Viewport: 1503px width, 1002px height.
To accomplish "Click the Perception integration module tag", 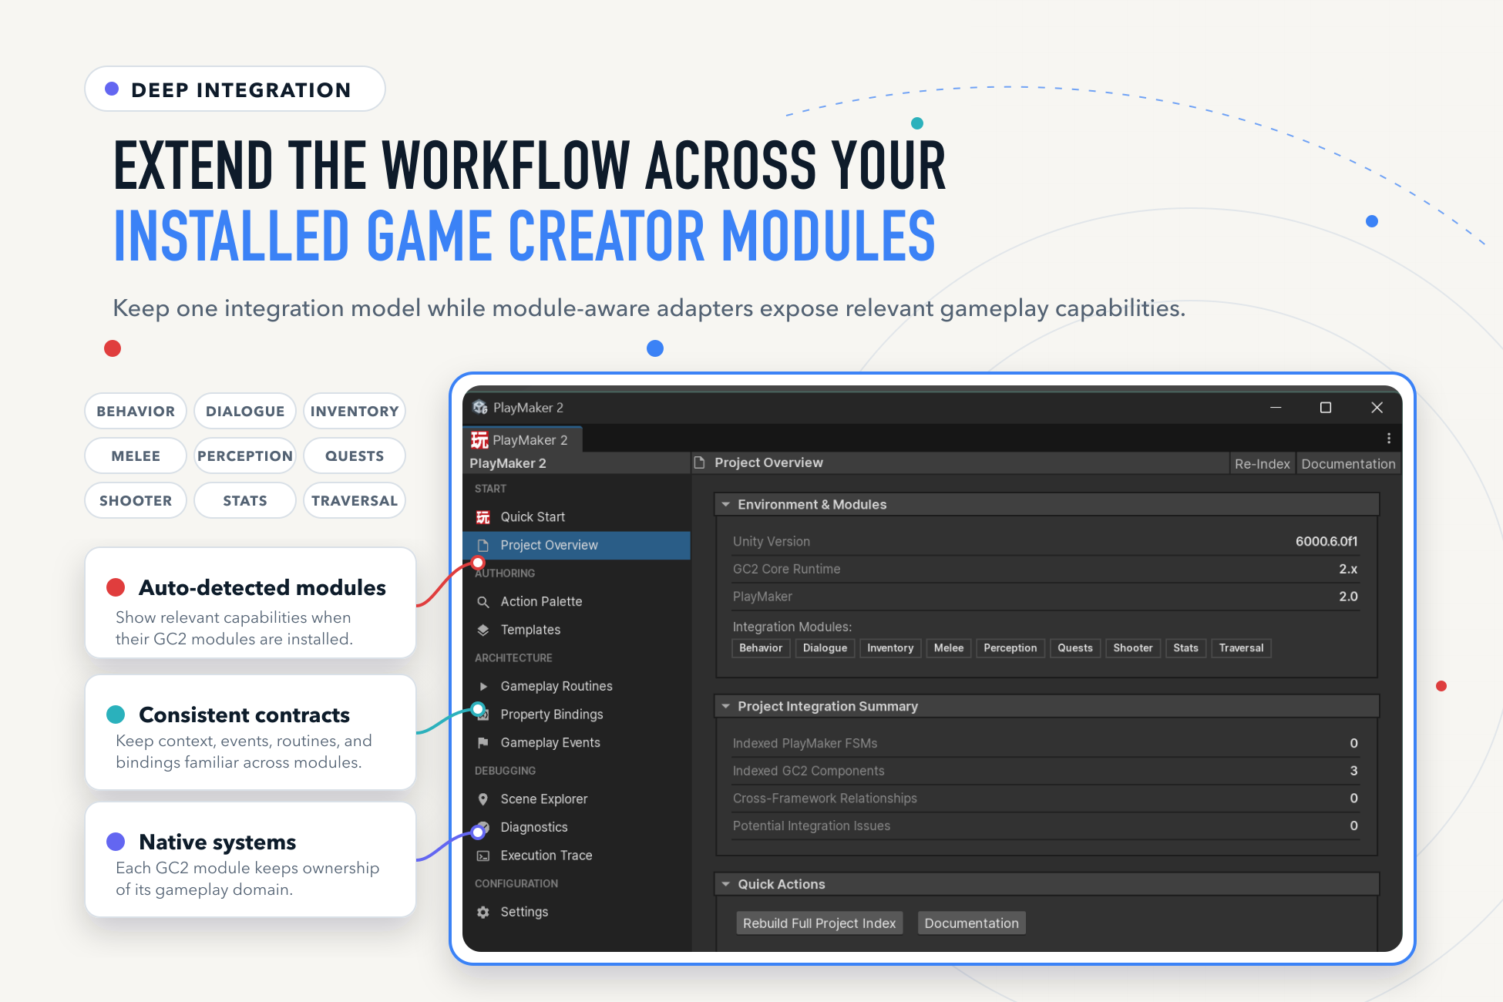I will (1010, 648).
